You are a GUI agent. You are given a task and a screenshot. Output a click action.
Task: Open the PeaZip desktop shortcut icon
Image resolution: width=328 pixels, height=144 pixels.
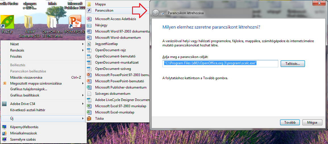[x=7, y=22]
